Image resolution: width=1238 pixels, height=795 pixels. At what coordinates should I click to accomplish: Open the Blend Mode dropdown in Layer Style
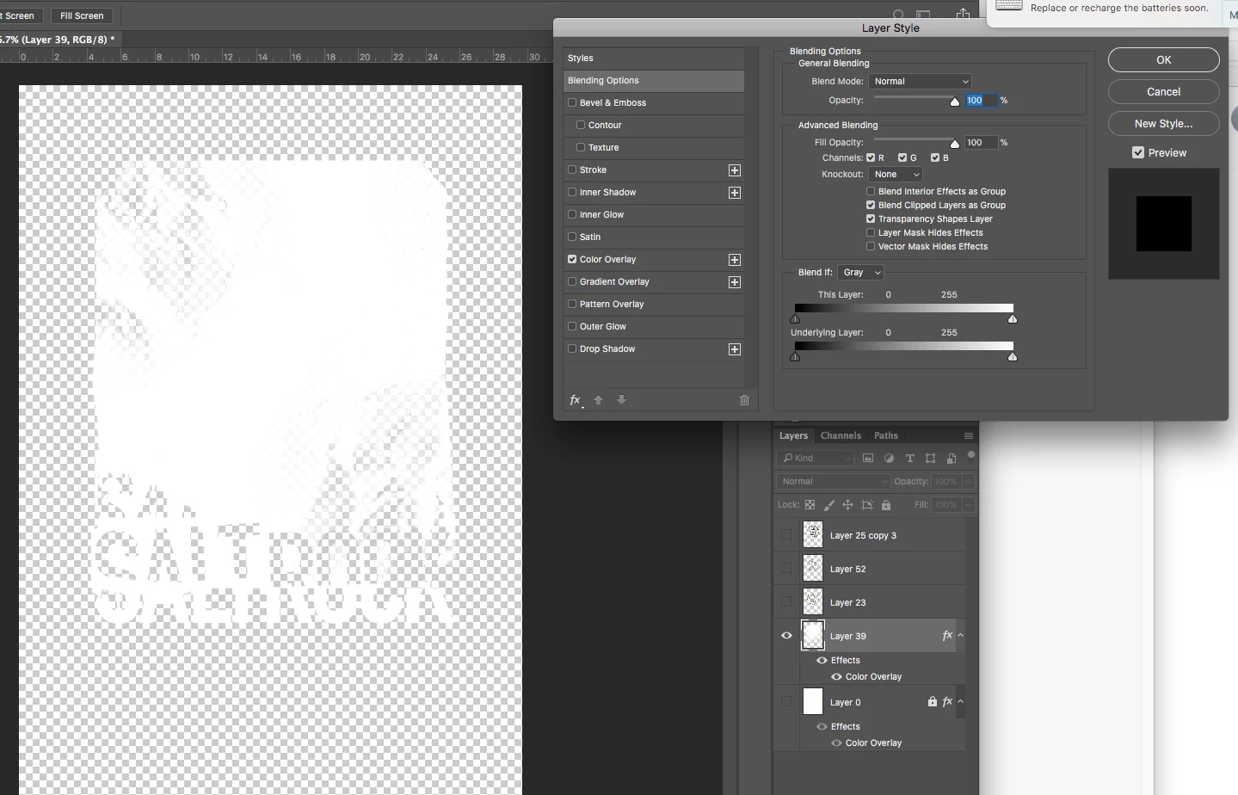click(x=921, y=81)
